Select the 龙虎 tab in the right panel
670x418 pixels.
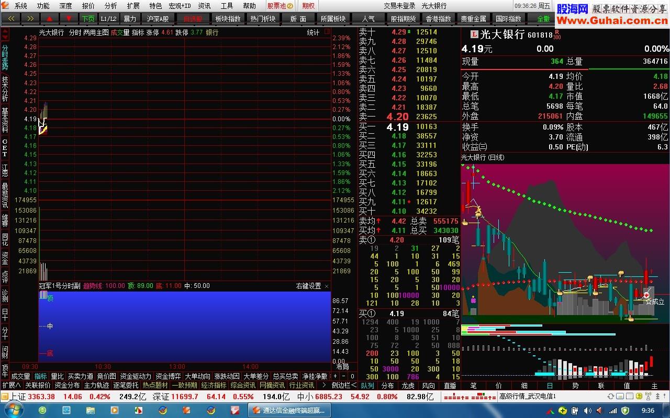coord(408,386)
